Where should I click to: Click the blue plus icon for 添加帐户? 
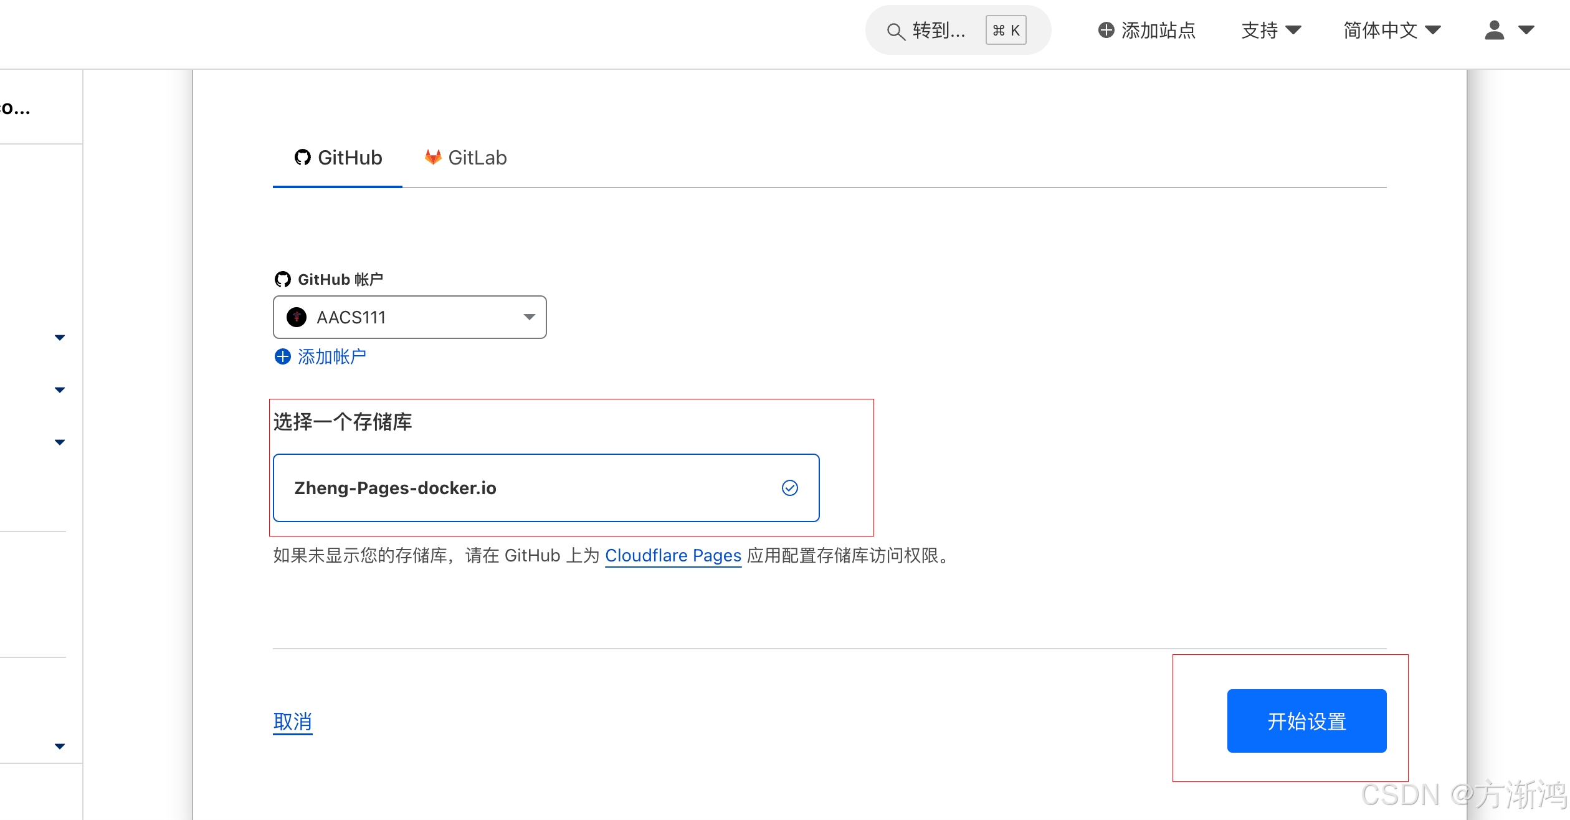coord(283,356)
